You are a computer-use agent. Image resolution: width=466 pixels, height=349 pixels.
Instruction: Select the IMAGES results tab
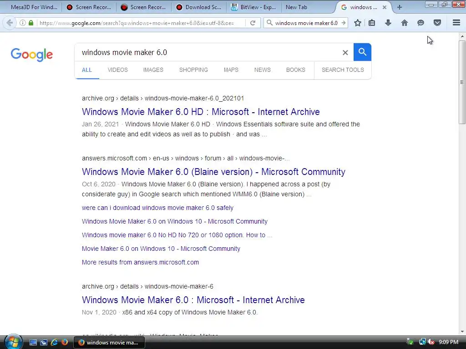[x=153, y=70]
